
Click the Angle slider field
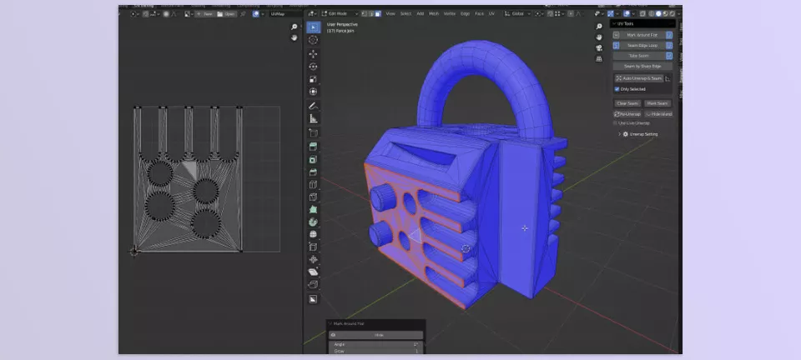[x=376, y=345]
